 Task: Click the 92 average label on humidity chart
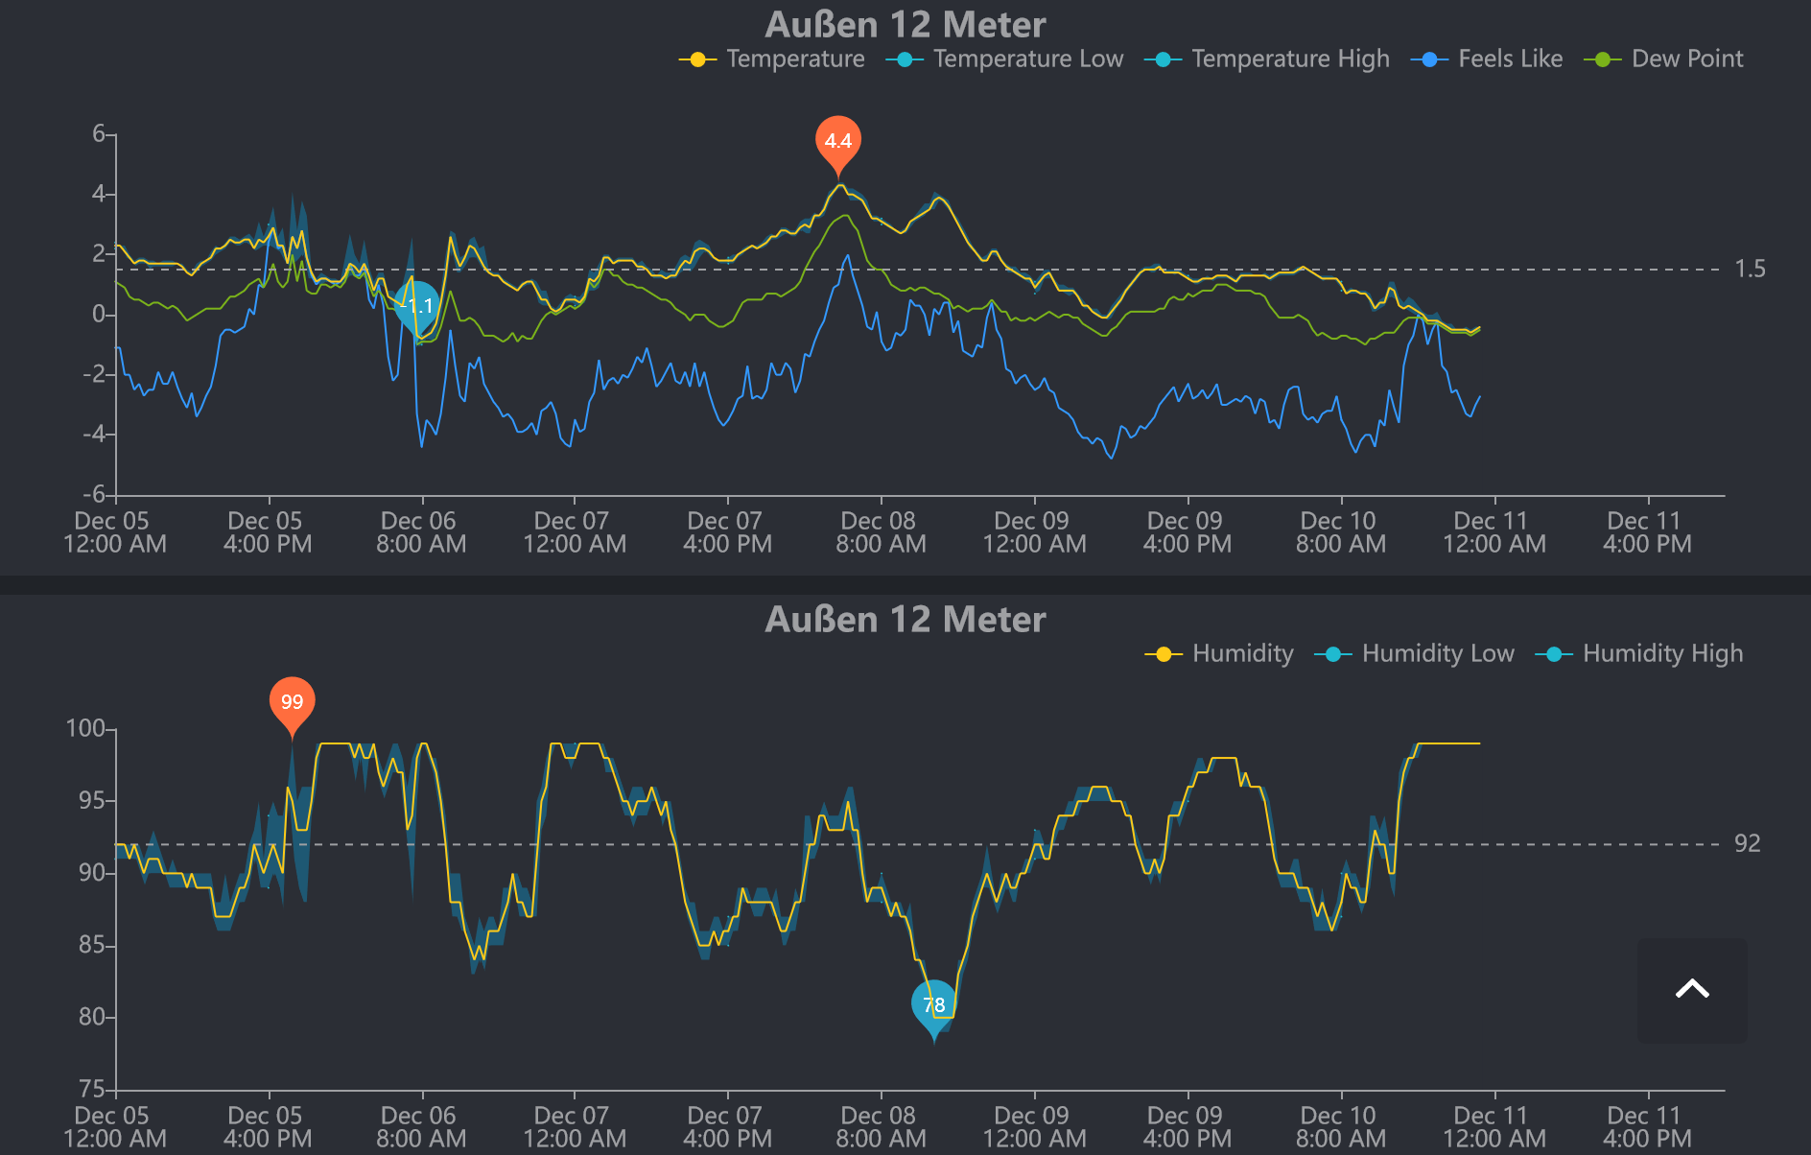(1748, 844)
